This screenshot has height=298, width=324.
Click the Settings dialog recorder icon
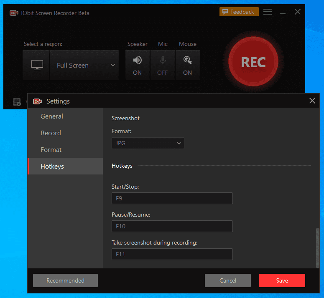[37, 101]
